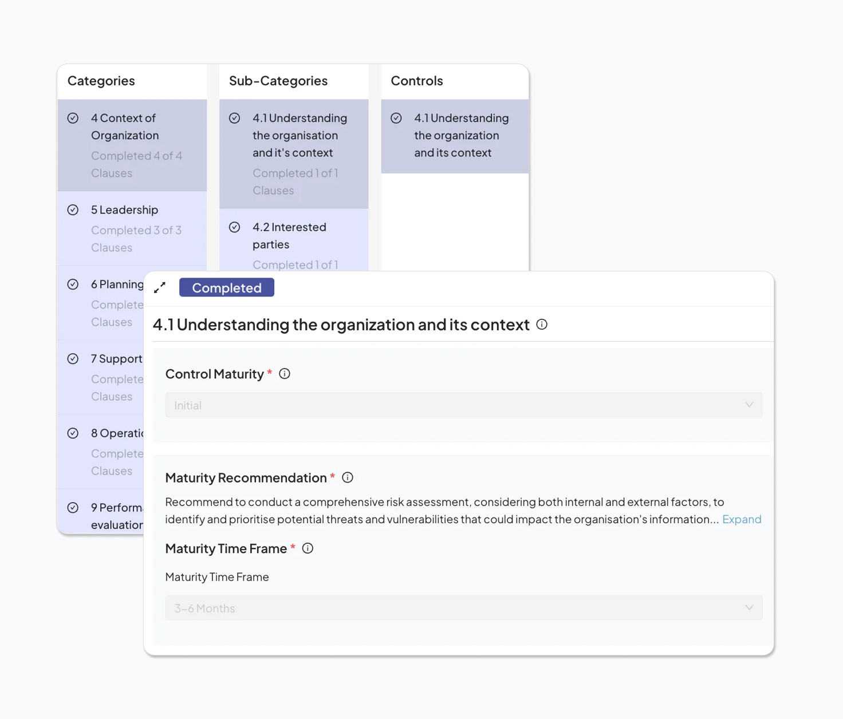Click 'Completed 4 of 4 Clauses' text

click(x=136, y=164)
